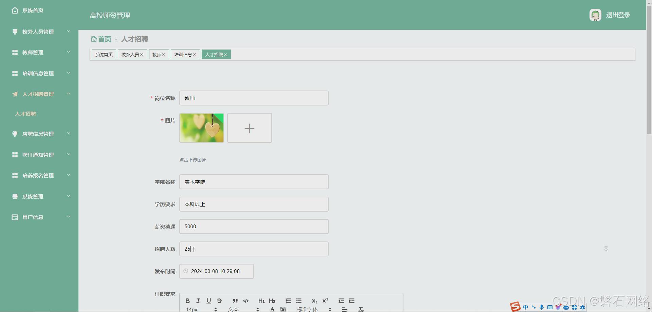Expand 用户信息 menu
Image resolution: width=652 pixels, height=312 pixels.
pyautogui.click(x=39, y=217)
